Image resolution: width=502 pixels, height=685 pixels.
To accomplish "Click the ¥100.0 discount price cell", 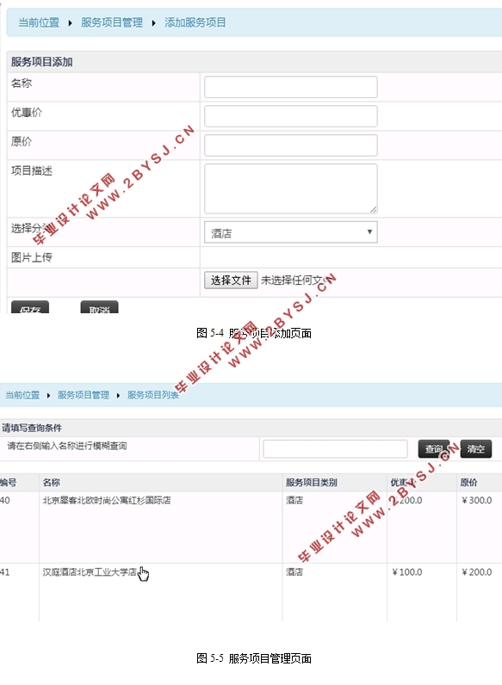I will 407,572.
